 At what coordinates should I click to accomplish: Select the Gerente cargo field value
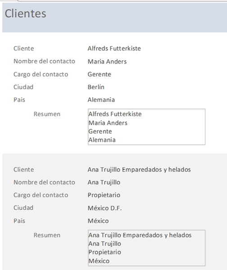(99, 74)
